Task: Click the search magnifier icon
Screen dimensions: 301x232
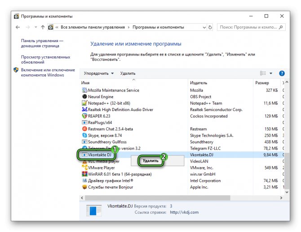Action: tap(281, 27)
